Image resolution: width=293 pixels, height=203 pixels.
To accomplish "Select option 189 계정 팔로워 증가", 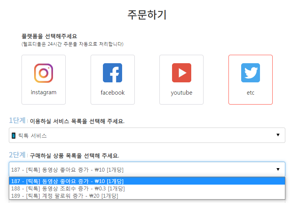I will pos(147,196).
